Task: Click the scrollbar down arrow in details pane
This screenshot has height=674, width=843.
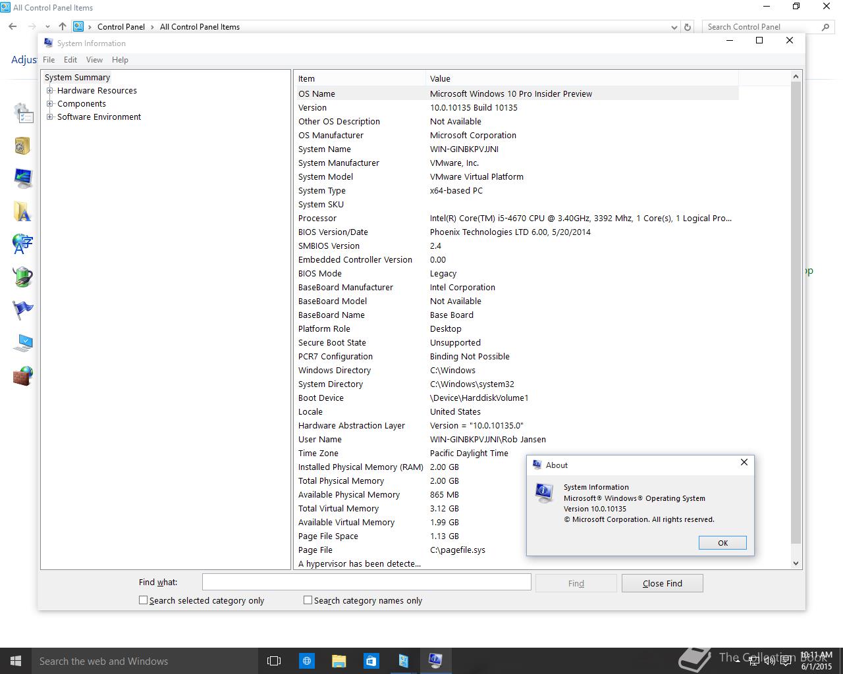Action: [796, 563]
